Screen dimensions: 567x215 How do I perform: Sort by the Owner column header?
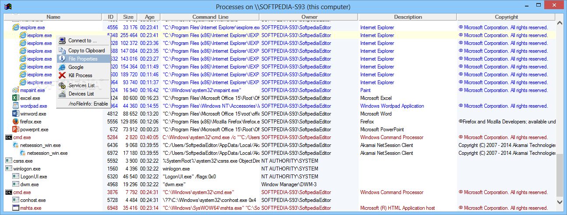coord(309,17)
